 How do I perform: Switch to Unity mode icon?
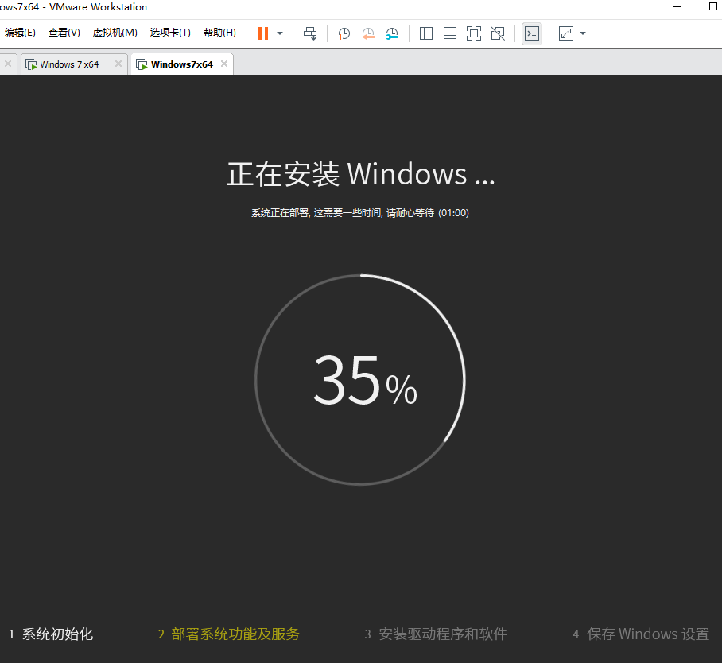click(498, 33)
